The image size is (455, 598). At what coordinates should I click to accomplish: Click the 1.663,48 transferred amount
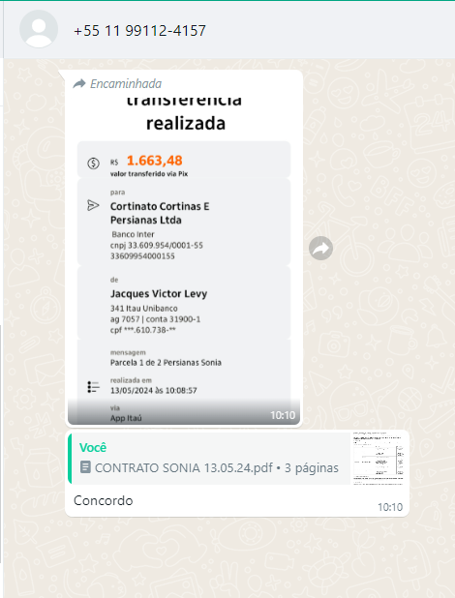click(x=155, y=161)
